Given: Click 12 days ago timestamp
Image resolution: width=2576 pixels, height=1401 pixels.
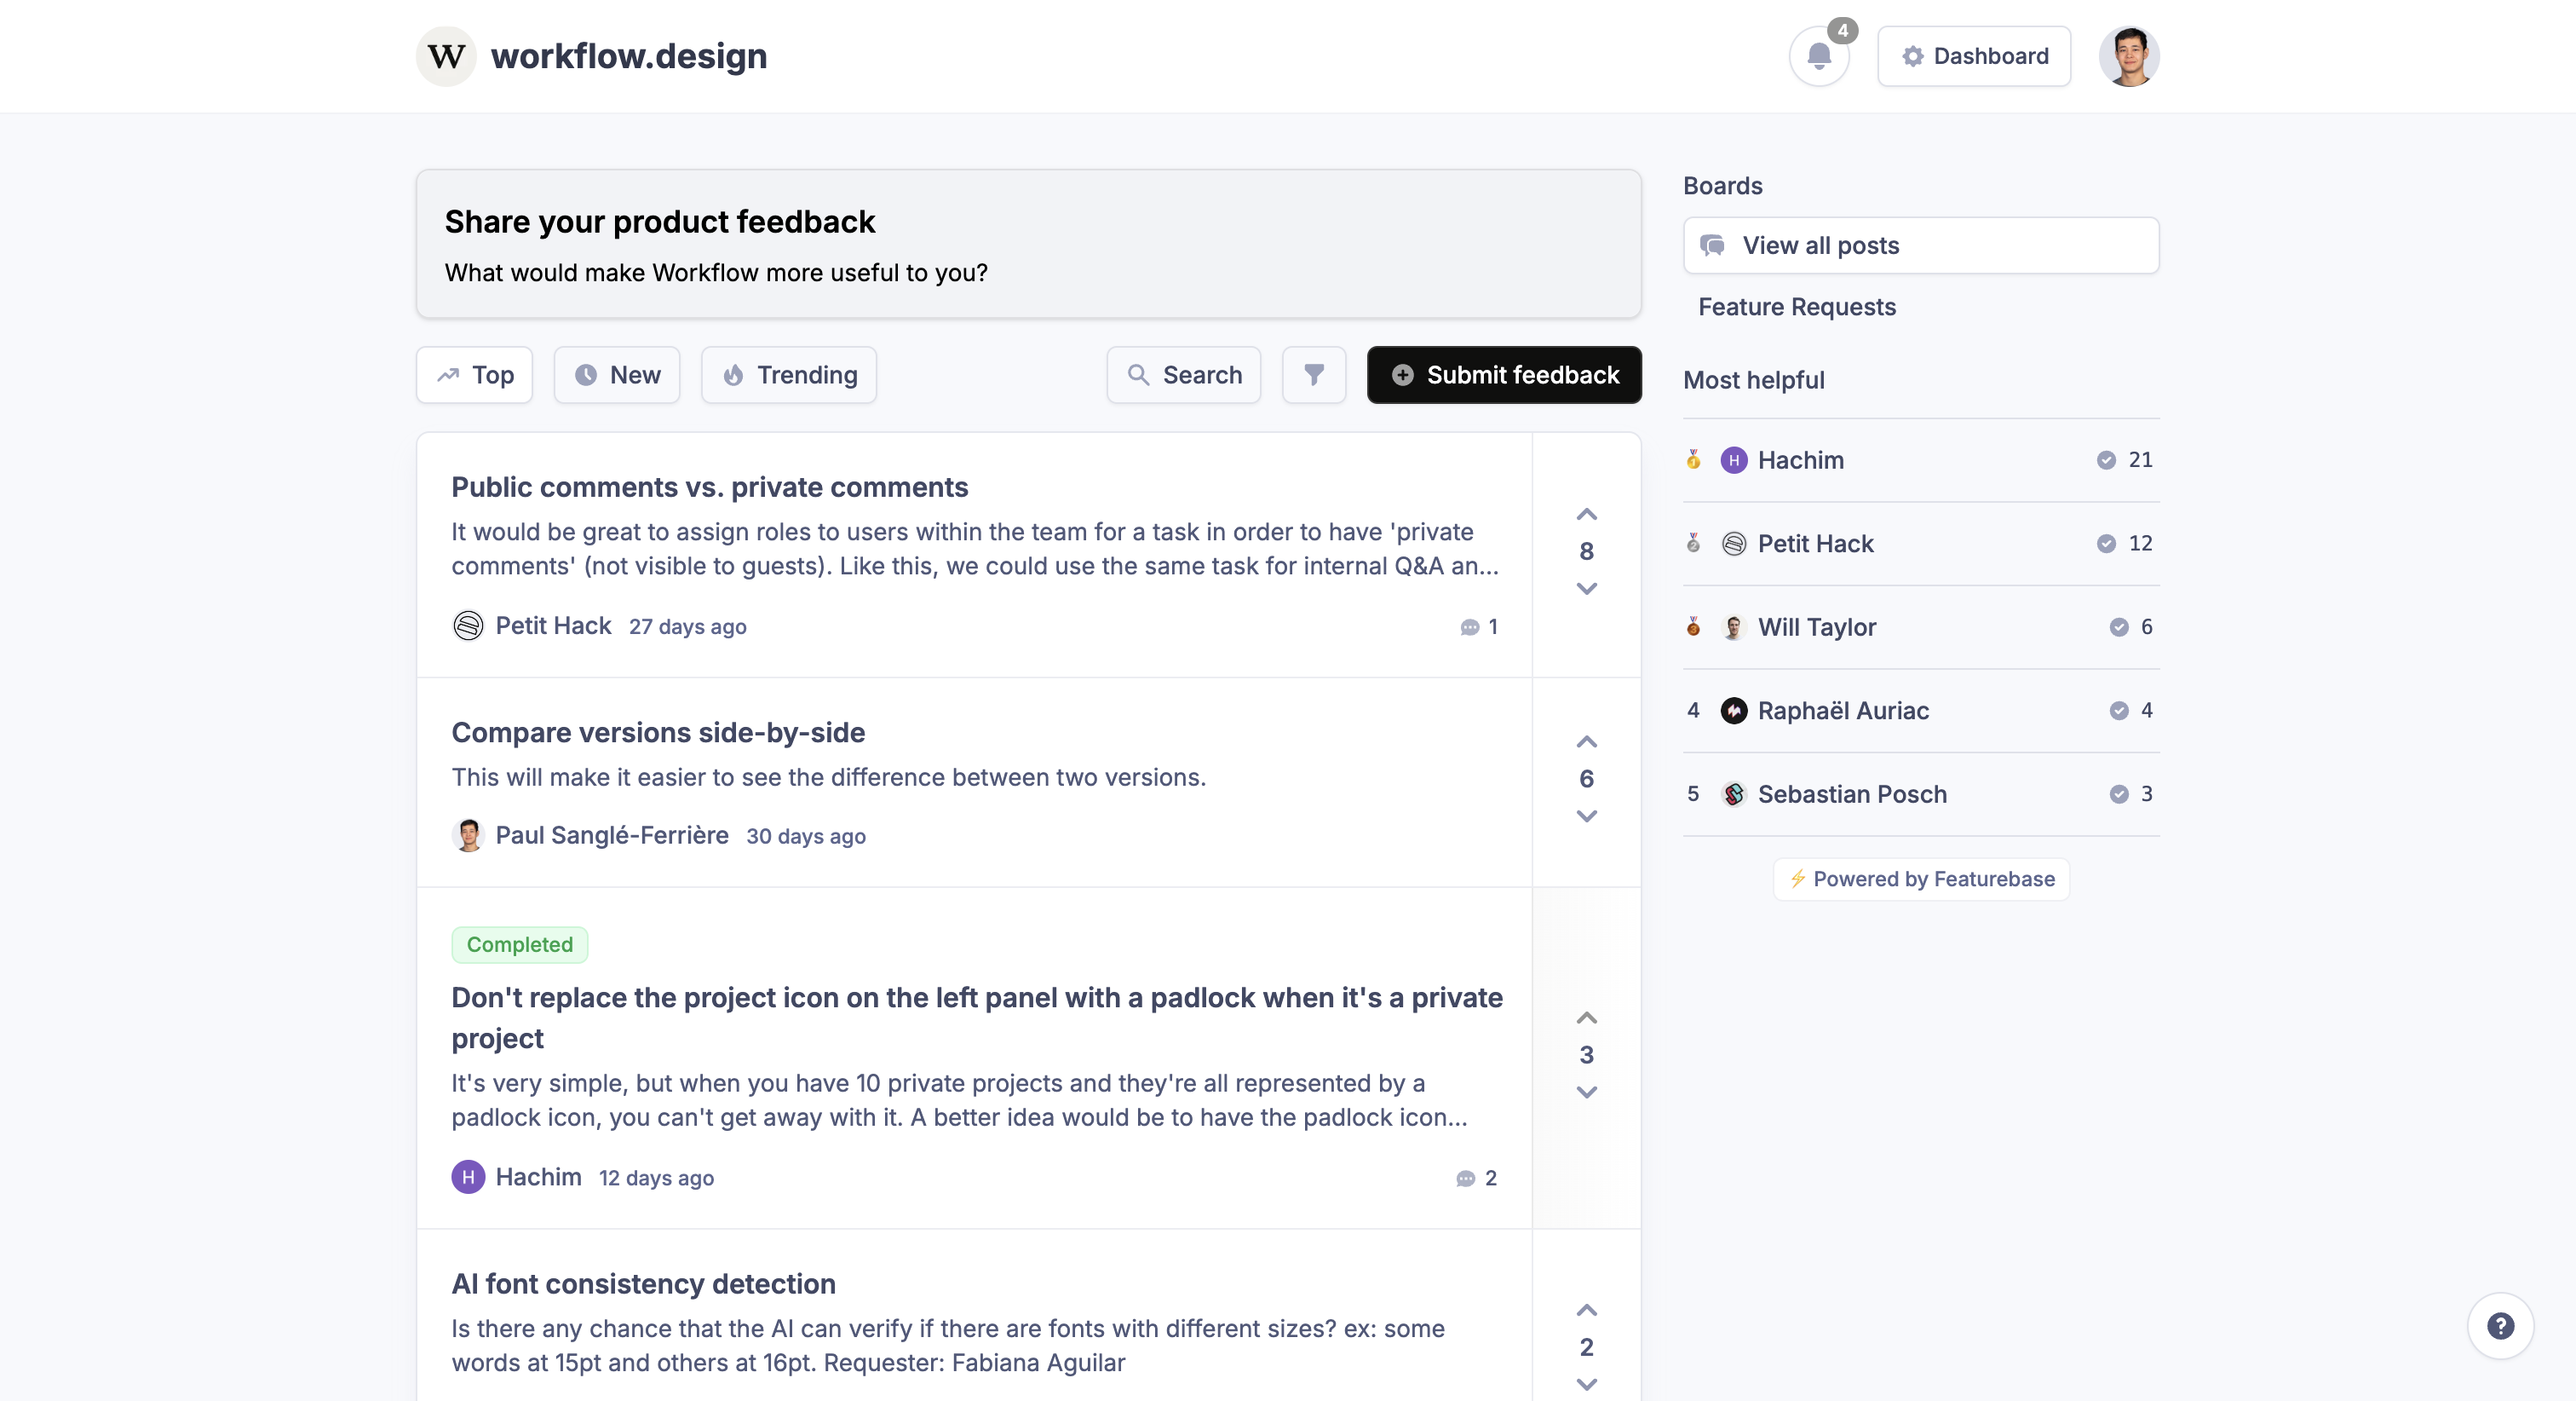Looking at the screenshot, I should coord(656,1178).
